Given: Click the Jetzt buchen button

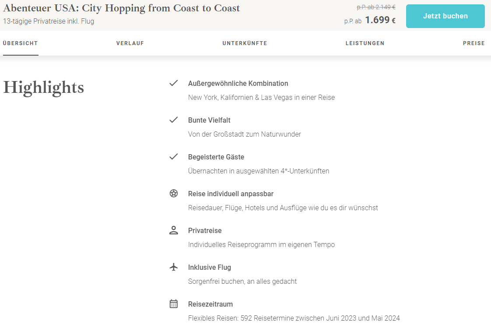Looking at the screenshot, I should (x=445, y=16).
